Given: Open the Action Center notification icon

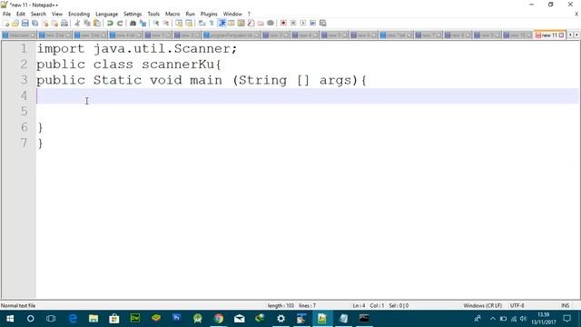Looking at the screenshot, I should (566, 319).
